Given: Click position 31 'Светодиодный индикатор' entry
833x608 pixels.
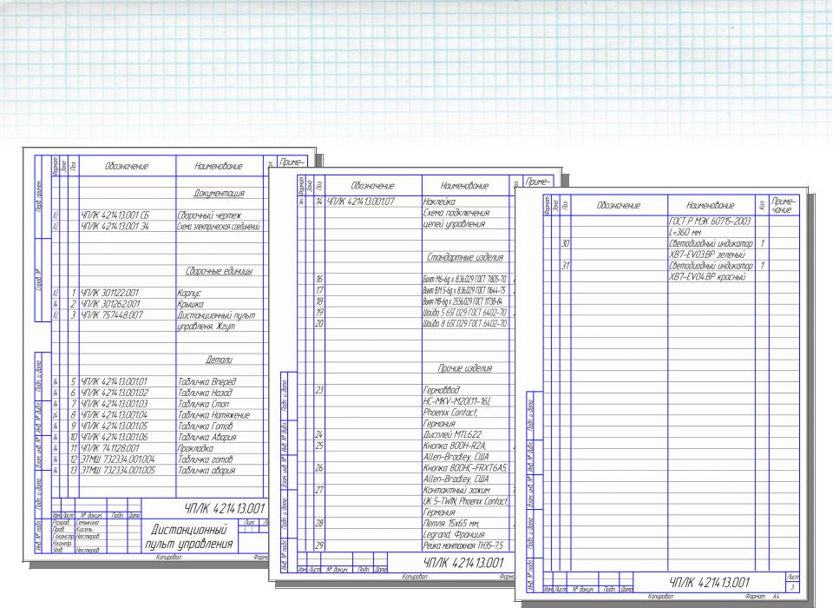Looking at the screenshot, I should pos(711,266).
